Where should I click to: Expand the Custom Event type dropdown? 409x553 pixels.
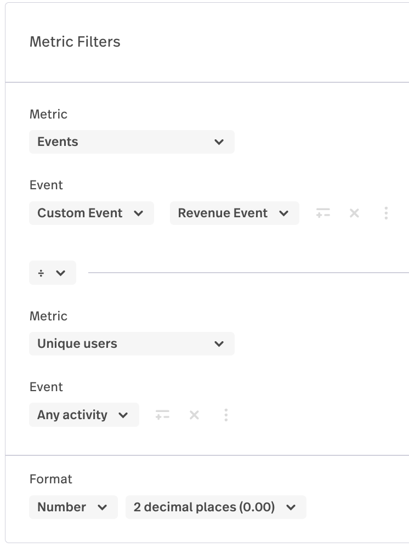tap(91, 213)
